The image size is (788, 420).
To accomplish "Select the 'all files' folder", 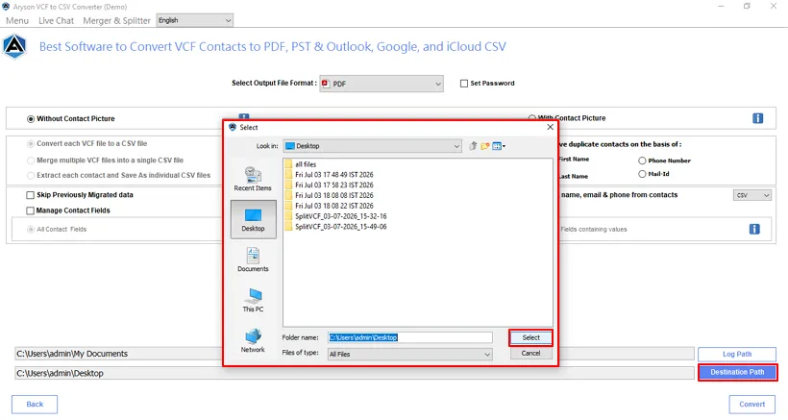I will coord(300,164).
